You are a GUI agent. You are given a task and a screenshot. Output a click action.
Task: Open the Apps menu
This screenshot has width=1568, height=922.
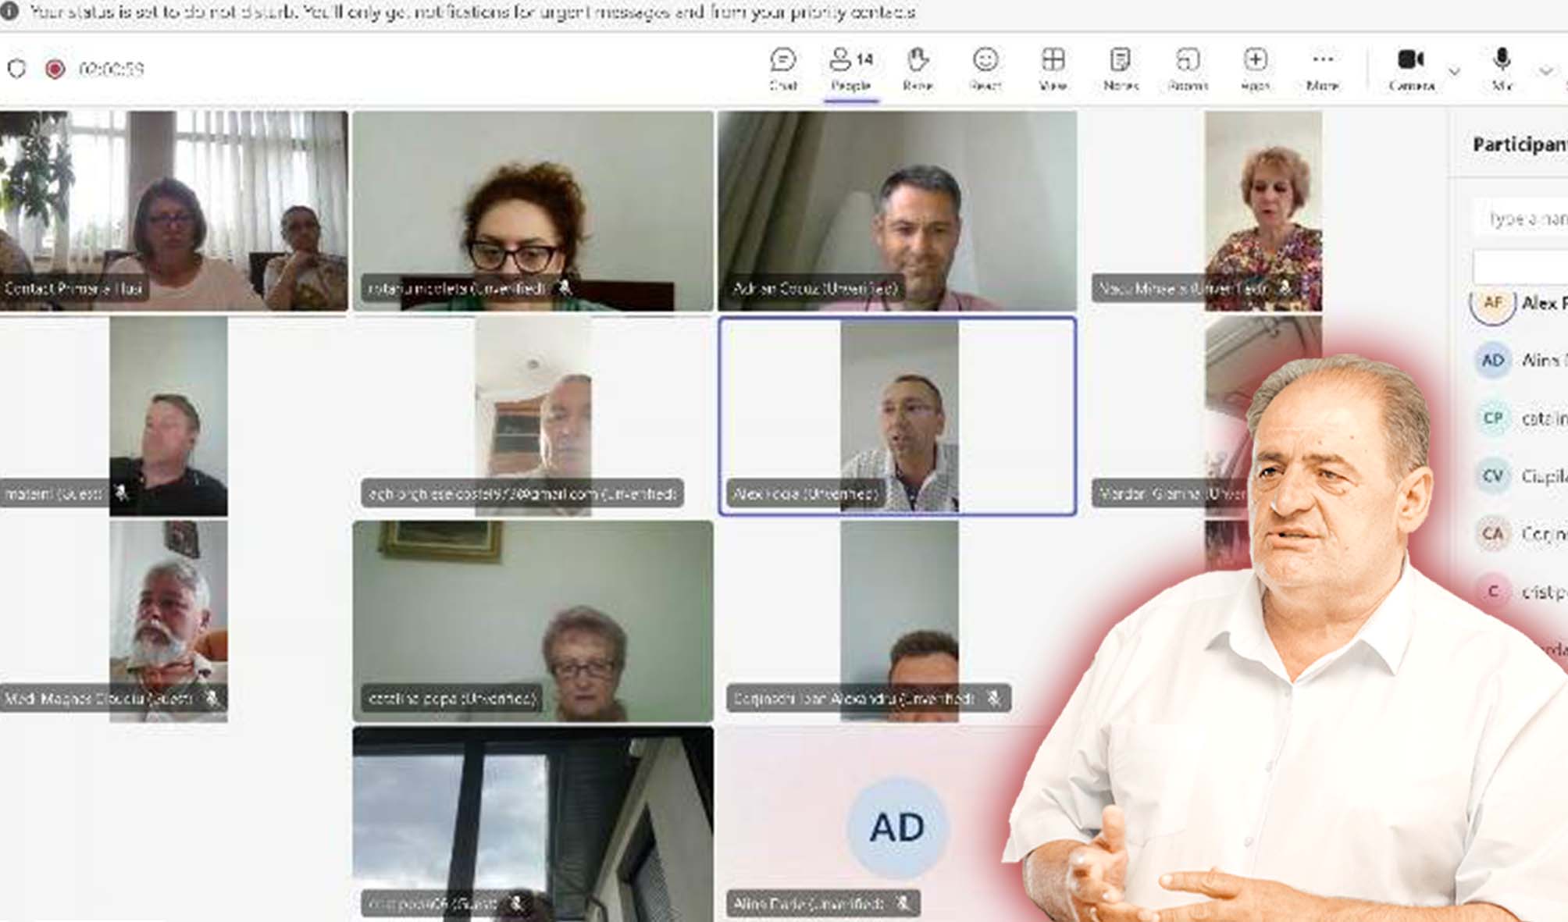pyautogui.click(x=1255, y=69)
